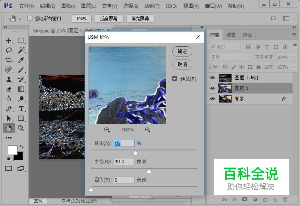Image resolution: width=300 pixels, height=206 pixels.
Task: Select the Zoom tool in toolbox
Action: point(21,128)
